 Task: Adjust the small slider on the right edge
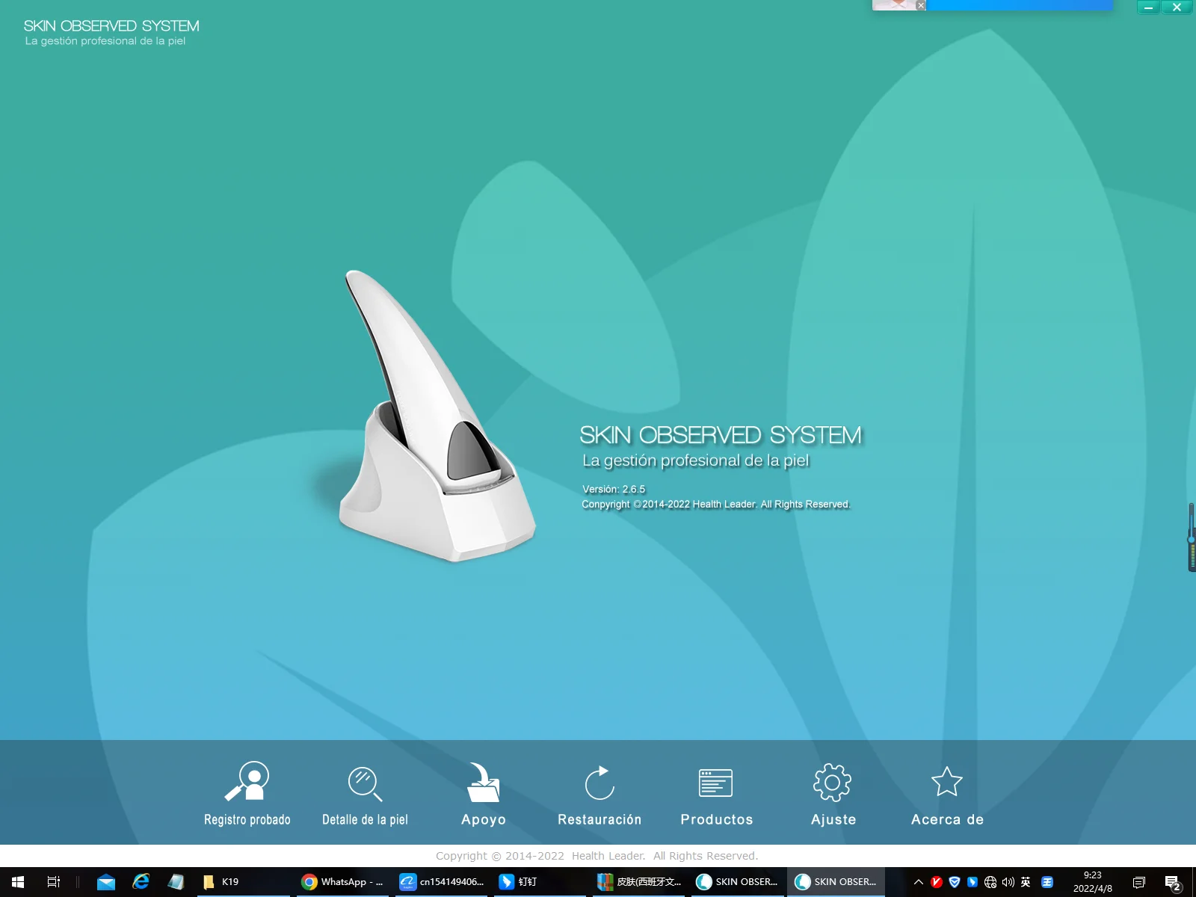click(1192, 537)
